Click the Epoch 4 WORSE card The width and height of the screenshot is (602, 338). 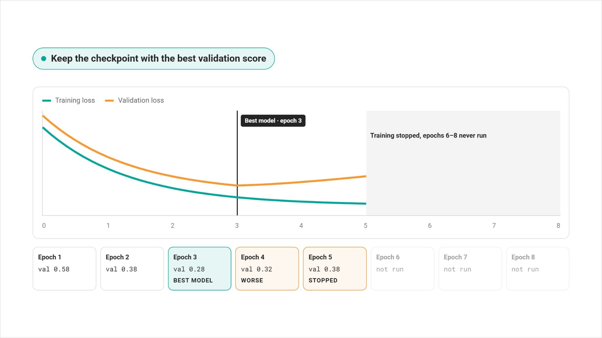267,269
